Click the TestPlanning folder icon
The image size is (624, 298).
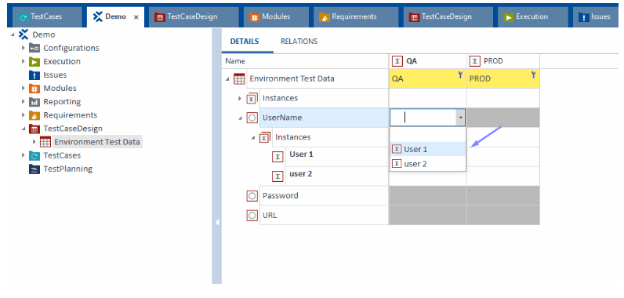[x=34, y=169]
